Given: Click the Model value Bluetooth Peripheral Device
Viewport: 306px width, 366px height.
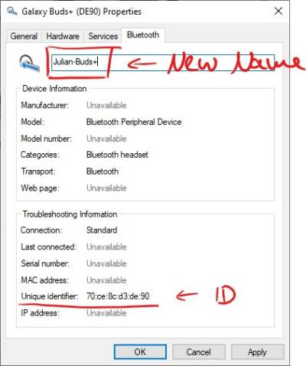Looking at the screenshot, I should [x=134, y=122].
